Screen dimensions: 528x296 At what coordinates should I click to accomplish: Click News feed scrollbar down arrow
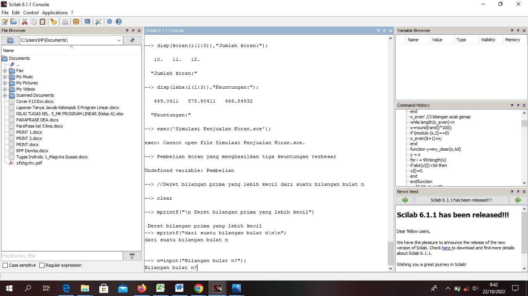(524, 269)
